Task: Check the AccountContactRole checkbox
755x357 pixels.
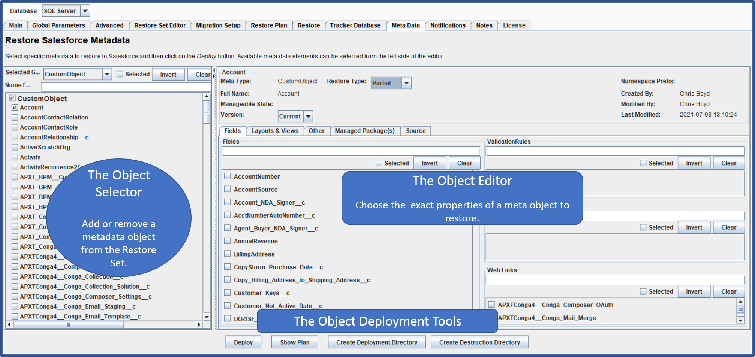Action: coord(15,127)
